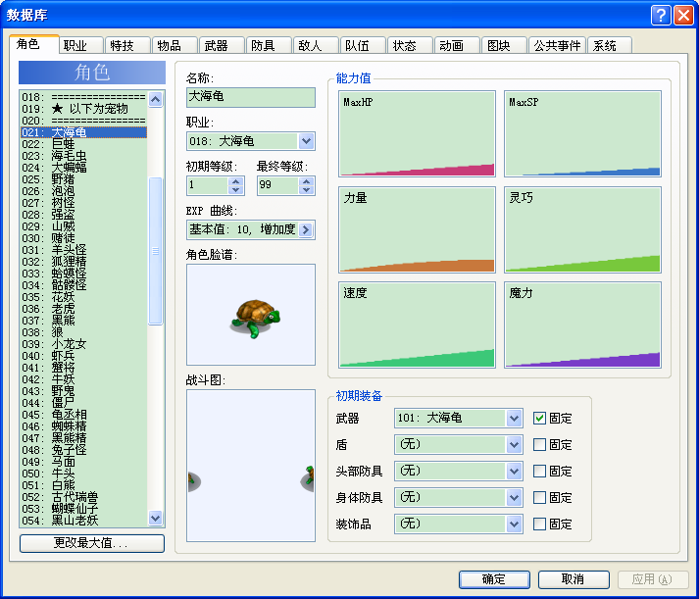699x599 pixels.
Task: Open the 系统 tab
Action: point(610,45)
